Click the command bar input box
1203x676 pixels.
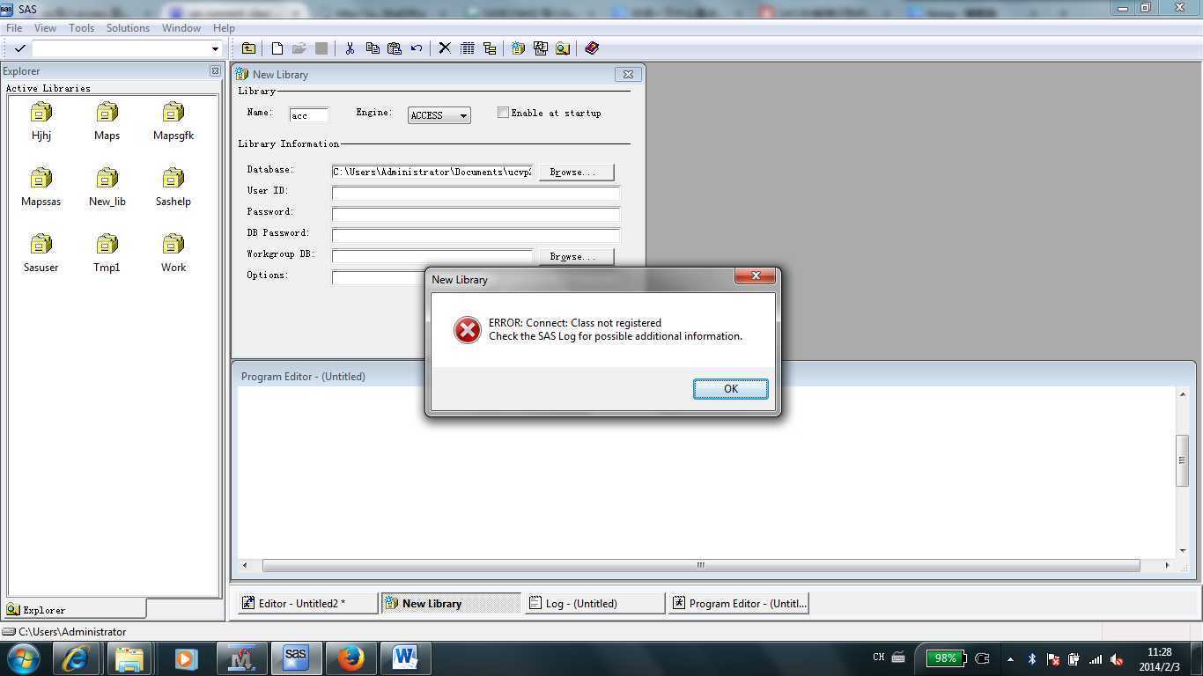pyautogui.click(x=121, y=48)
